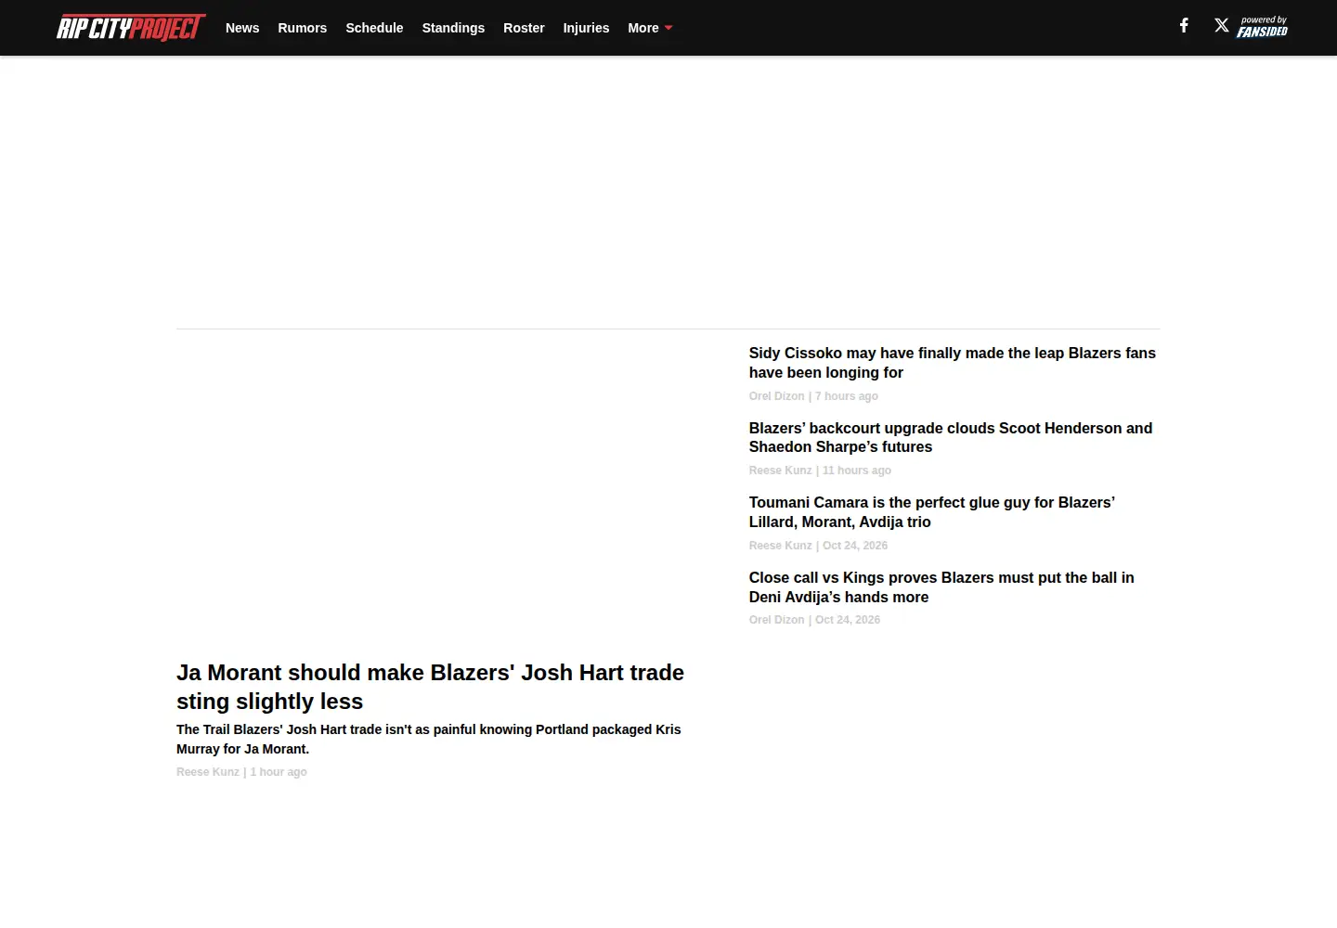This screenshot has height=928, width=1337.
Task: Open Ja Morant Josh Hart trade headline
Action: pyautogui.click(x=430, y=687)
